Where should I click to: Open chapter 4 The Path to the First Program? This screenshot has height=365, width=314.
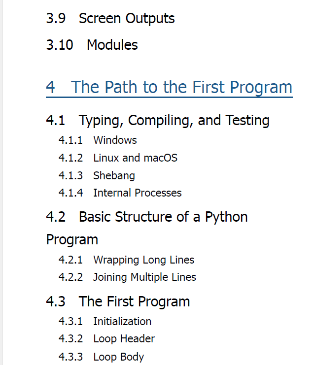tap(169, 88)
